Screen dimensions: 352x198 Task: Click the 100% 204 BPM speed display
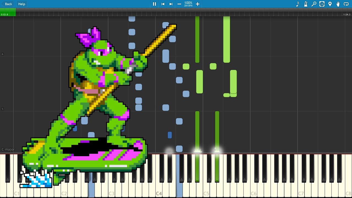pyautogui.click(x=188, y=4)
